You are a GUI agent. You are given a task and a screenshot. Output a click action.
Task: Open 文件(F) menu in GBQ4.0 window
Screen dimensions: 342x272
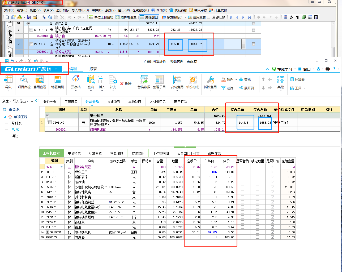point(9,10)
